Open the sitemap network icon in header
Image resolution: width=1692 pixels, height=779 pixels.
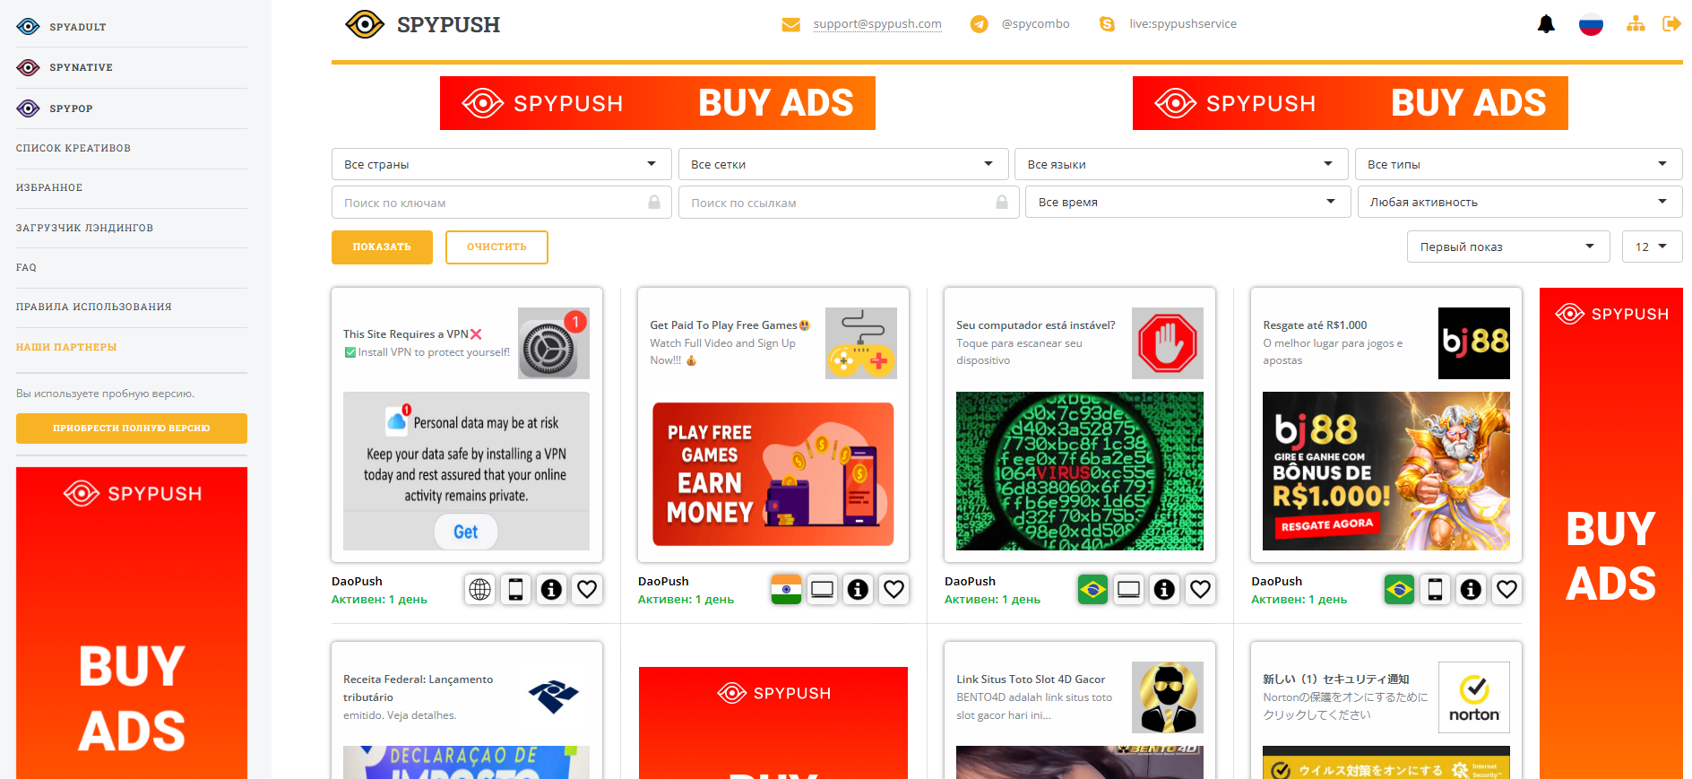pyautogui.click(x=1636, y=24)
